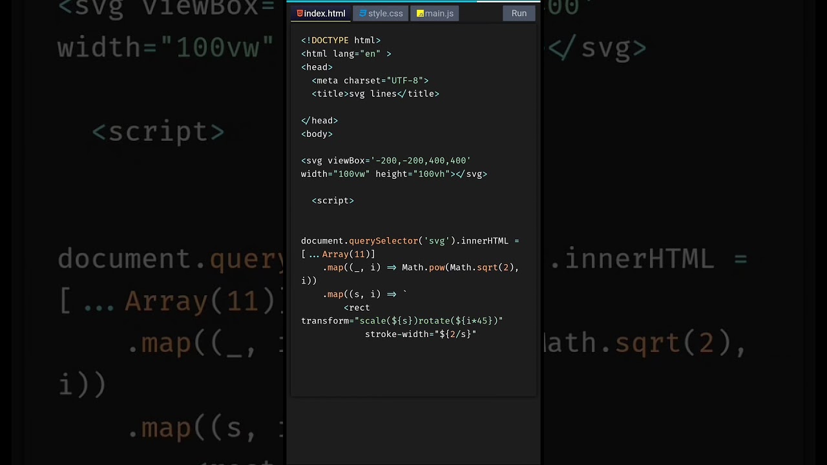
Task: Switch to the index.html tab
Action: [x=321, y=14]
